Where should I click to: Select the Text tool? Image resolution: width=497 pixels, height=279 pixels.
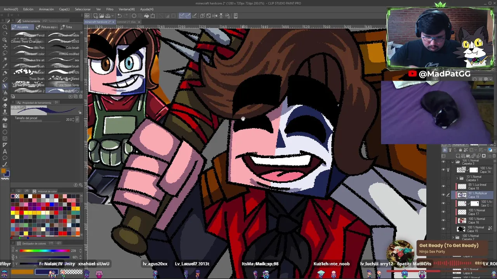tap(5, 151)
